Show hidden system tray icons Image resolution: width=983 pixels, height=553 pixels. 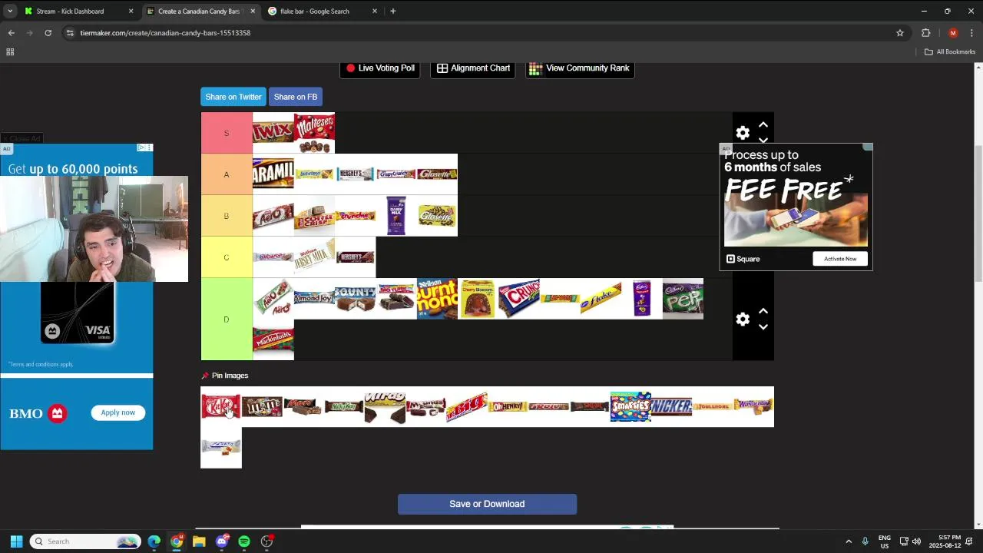(849, 541)
